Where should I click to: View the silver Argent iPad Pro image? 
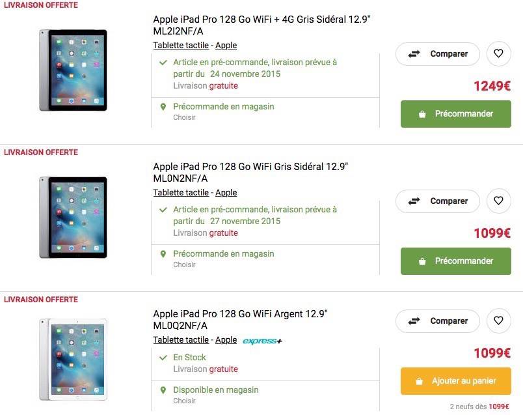pyautogui.click(x=73, y=360)
